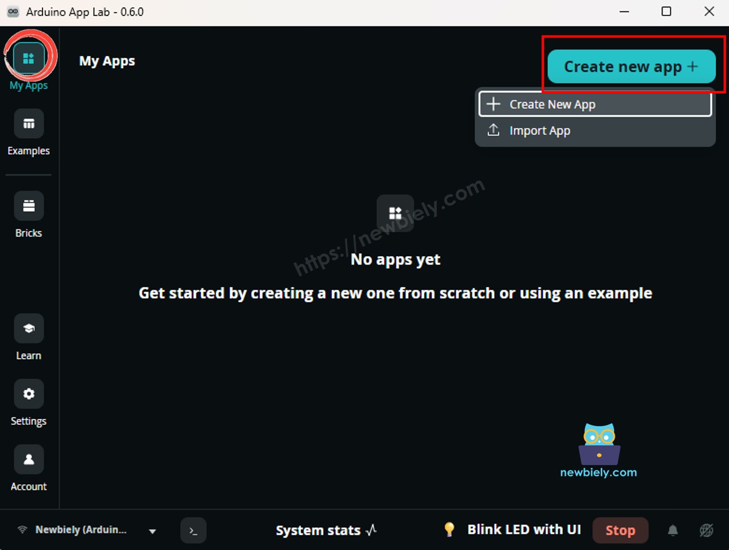
Task: Click the grid icon above No apps yet
Action: coord(395,213)
